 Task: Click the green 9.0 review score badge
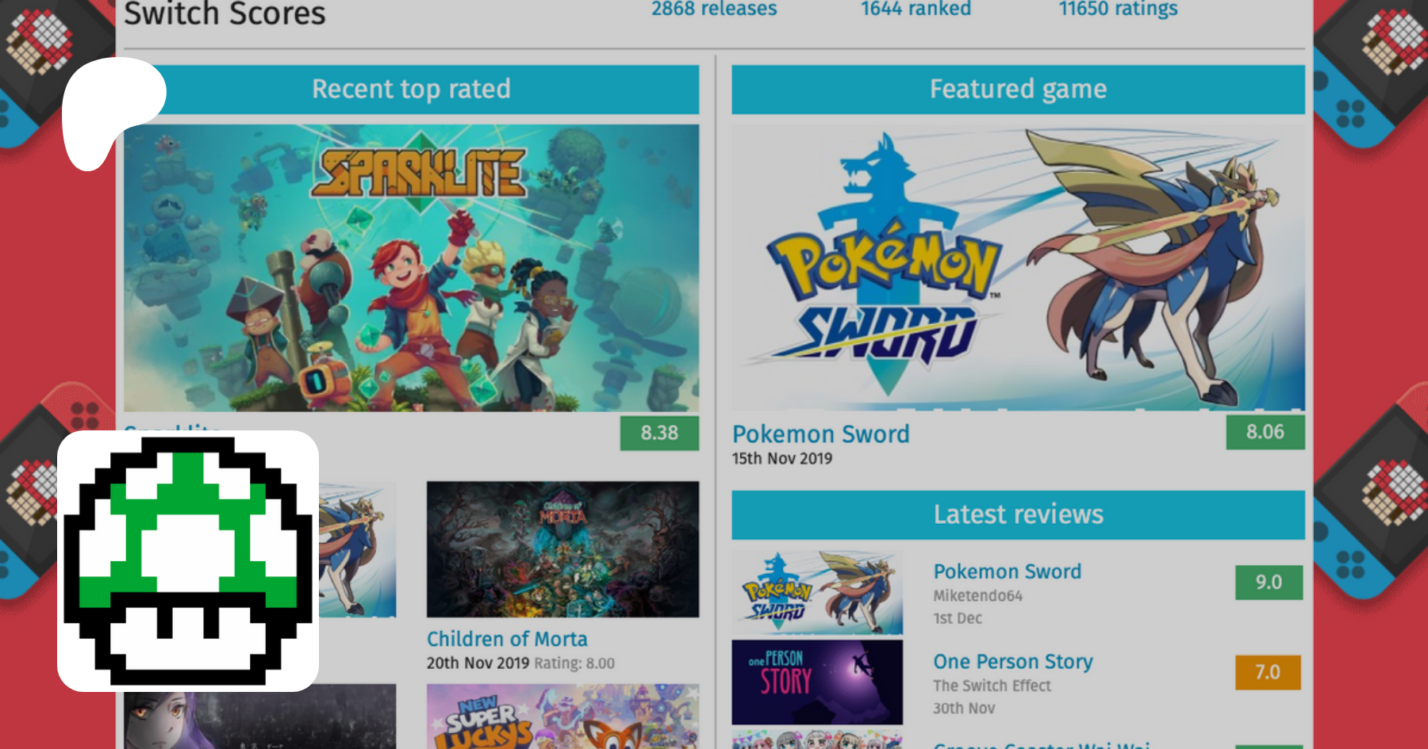tap(1268, 583)
